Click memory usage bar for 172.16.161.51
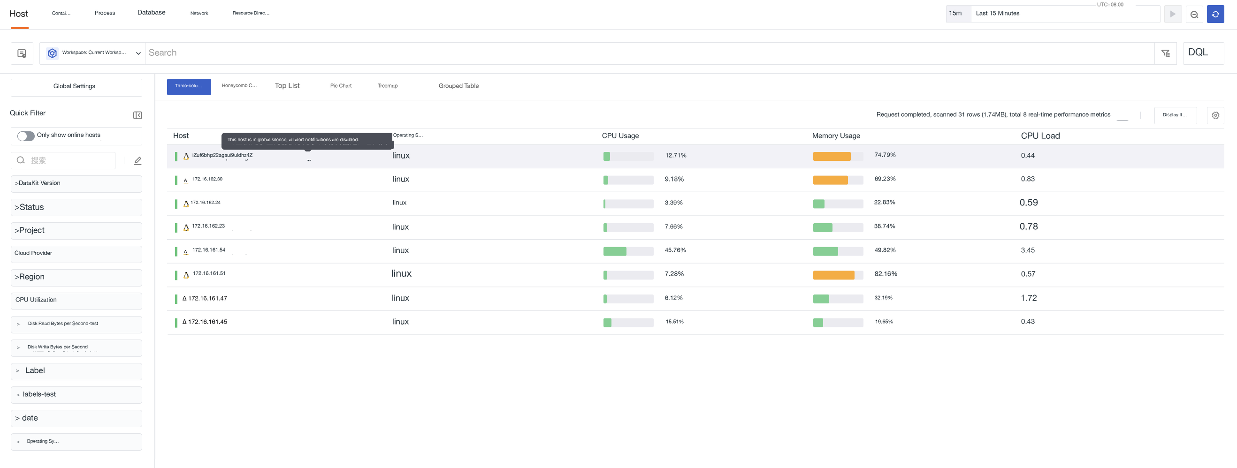Screen dimensions: 1237x468 [x=838, y=275]
